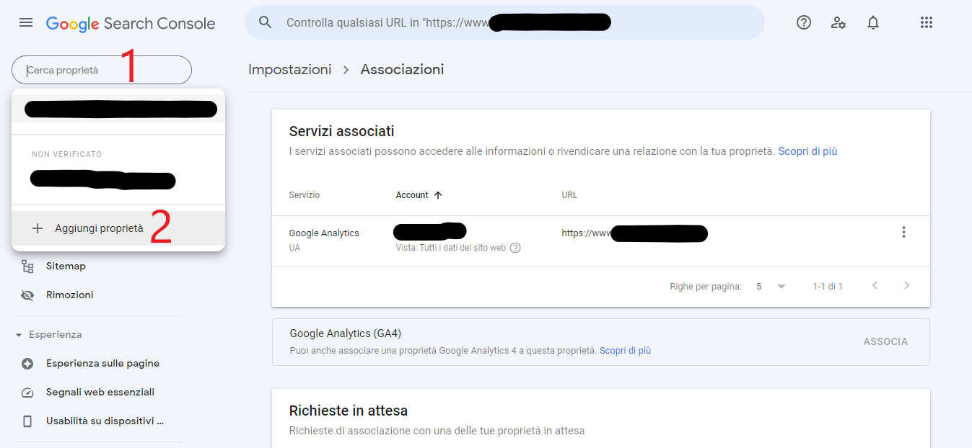Open the notifications bell

coord(873,23)
